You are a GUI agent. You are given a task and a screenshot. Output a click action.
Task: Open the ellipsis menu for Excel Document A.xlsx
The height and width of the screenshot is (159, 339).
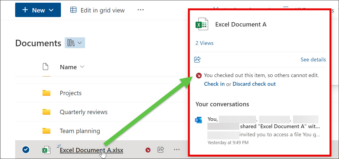[x=177, y=150]
